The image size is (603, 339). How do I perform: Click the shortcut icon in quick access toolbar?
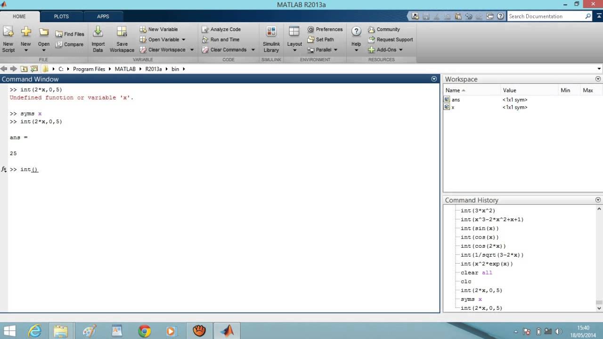point(415,16)
